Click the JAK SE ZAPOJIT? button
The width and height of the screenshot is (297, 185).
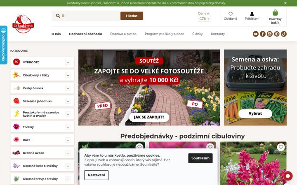pos(149,117)
